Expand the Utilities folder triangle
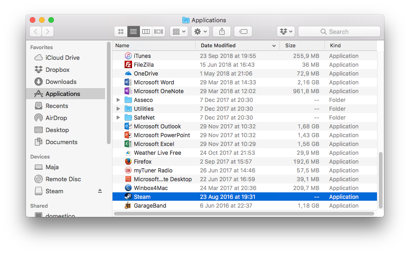The image size is (410, 254). click(x=119, y=109)
